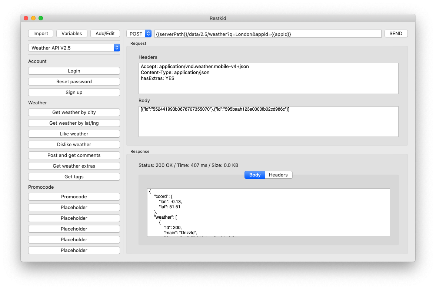Viewport: 436px width, 289px height.
Task: Select the Reset password request
Action: point(74,82)
